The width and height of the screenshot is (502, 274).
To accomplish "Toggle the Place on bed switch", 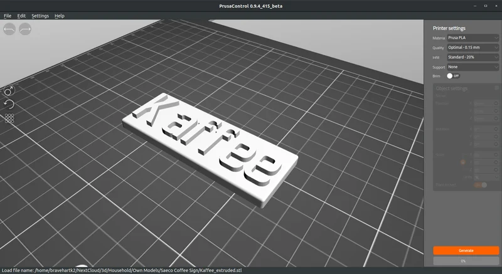I will click(x=480, y=185).
